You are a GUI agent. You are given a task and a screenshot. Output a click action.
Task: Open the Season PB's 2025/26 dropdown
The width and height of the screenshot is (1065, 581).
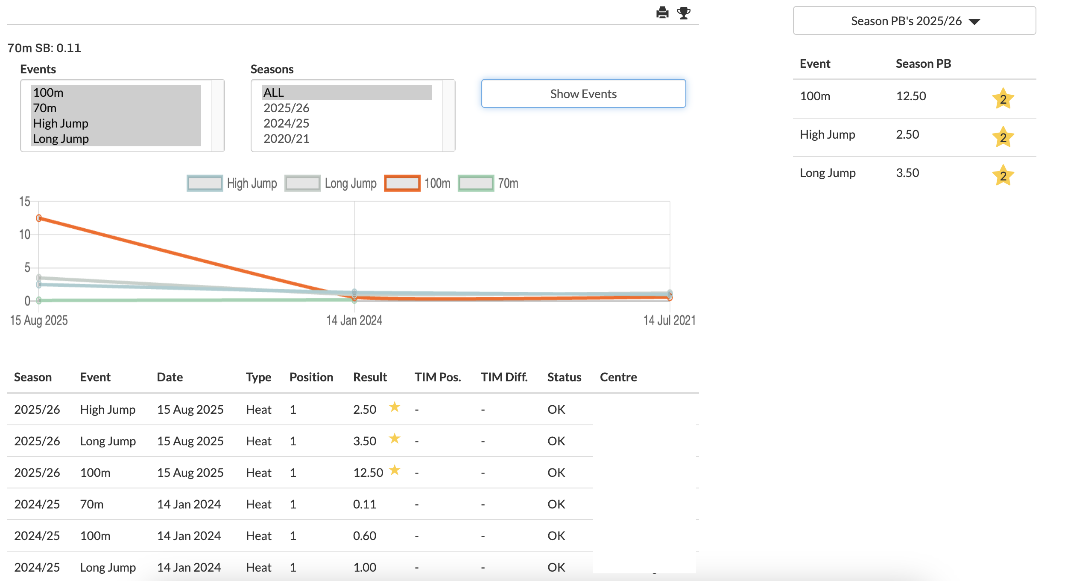[x=914, y=20]
